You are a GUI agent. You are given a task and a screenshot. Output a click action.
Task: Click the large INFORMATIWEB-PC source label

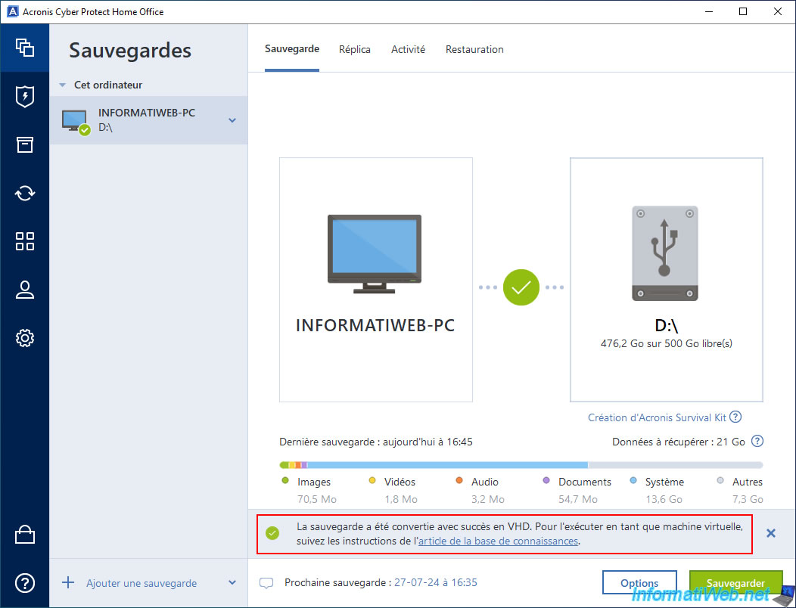[375, 325]
